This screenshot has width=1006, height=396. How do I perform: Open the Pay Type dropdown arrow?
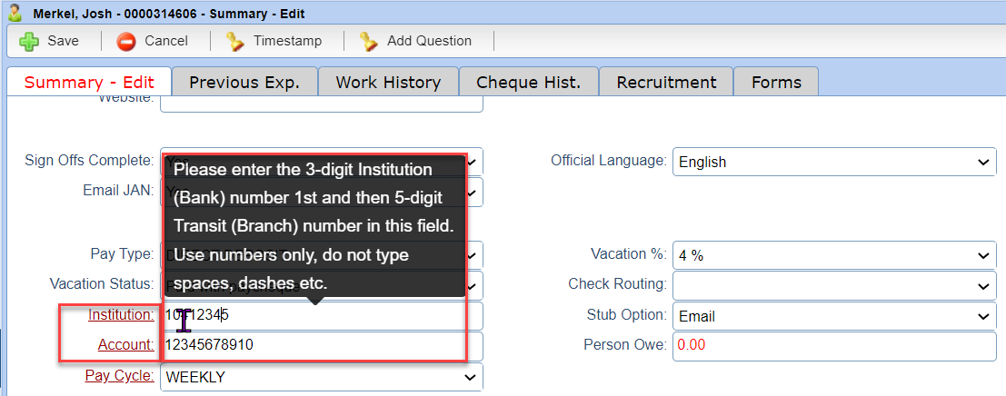point(473,255)
